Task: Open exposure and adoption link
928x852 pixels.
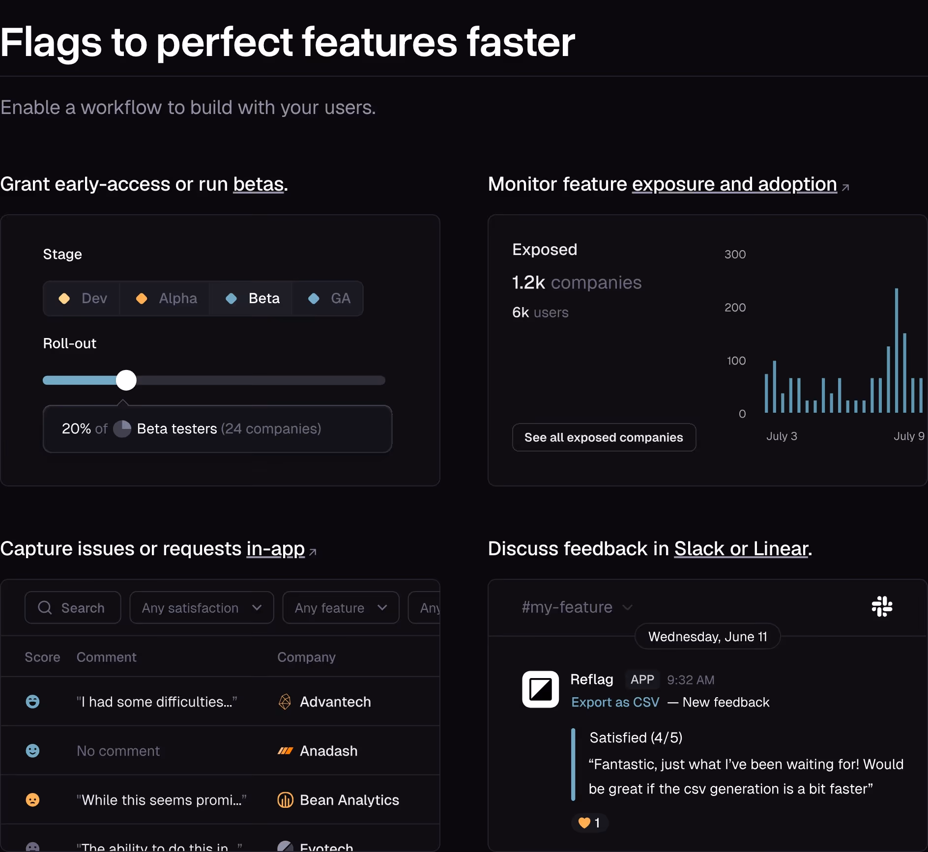Action: pos(734,184)
